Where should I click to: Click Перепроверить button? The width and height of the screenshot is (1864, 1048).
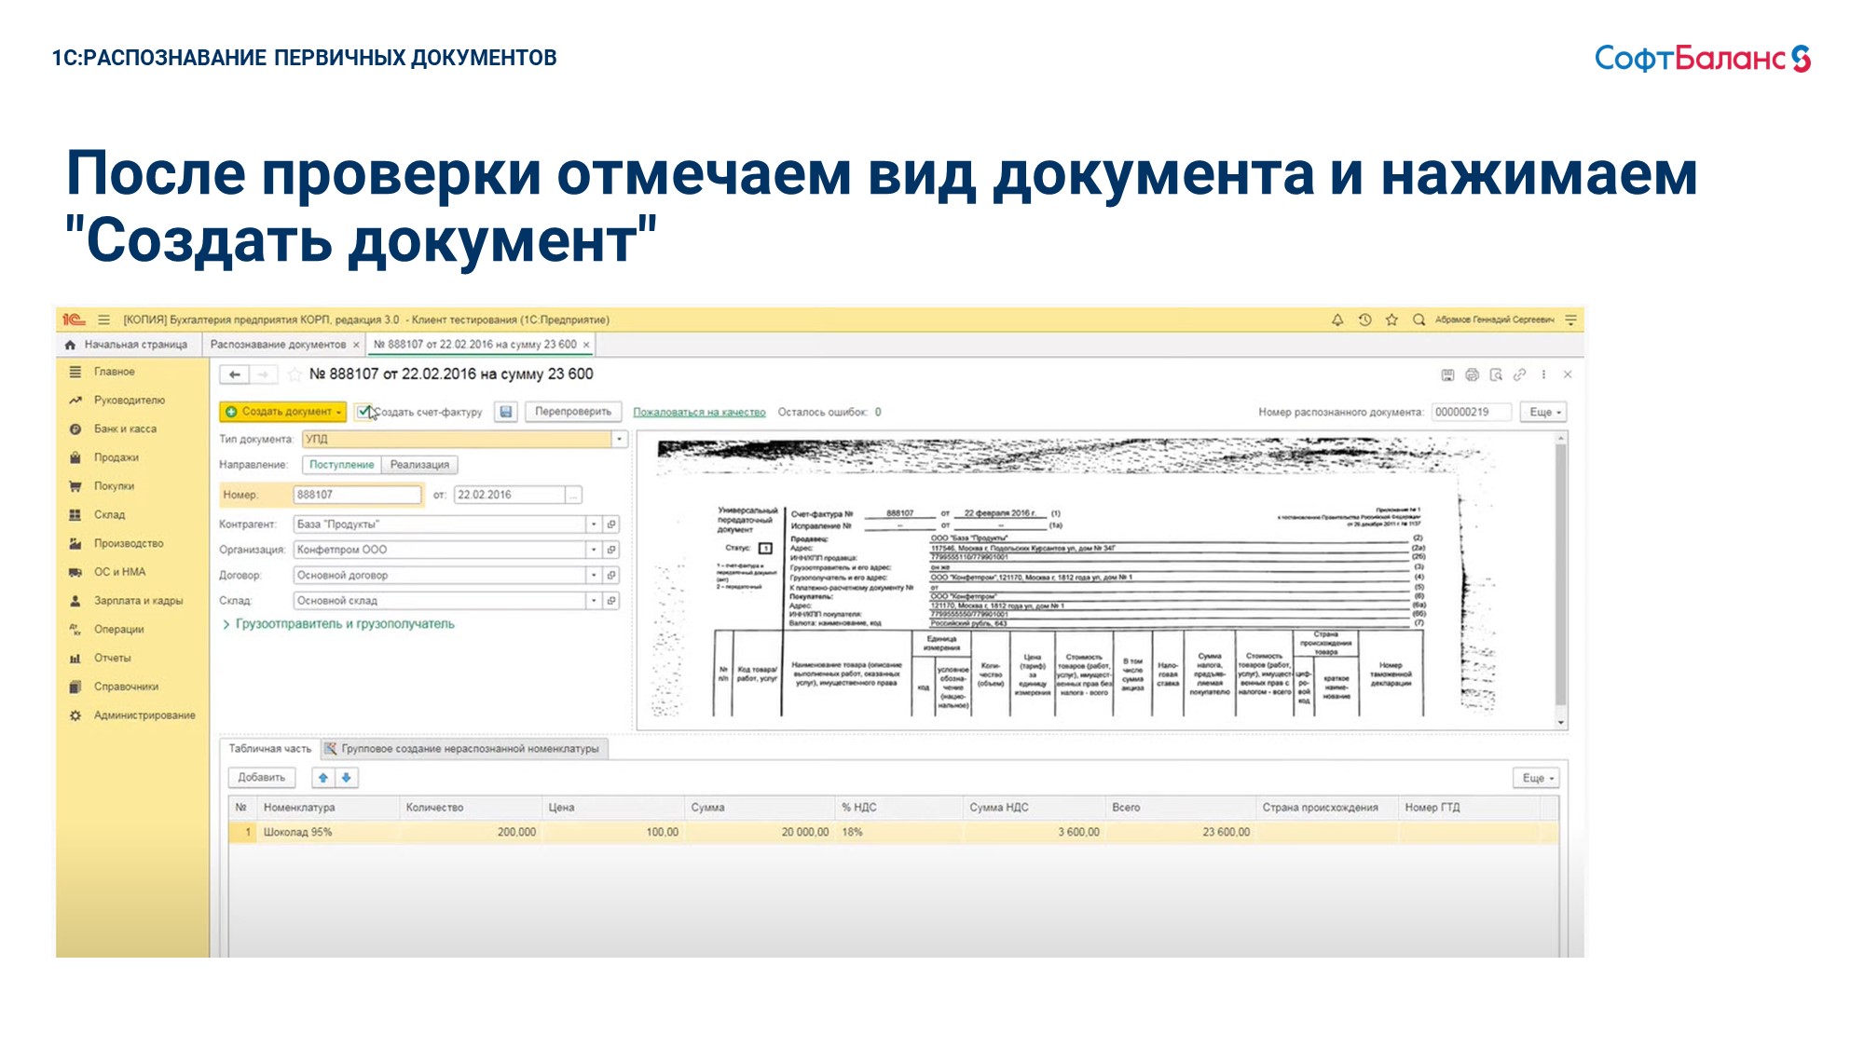573,412
